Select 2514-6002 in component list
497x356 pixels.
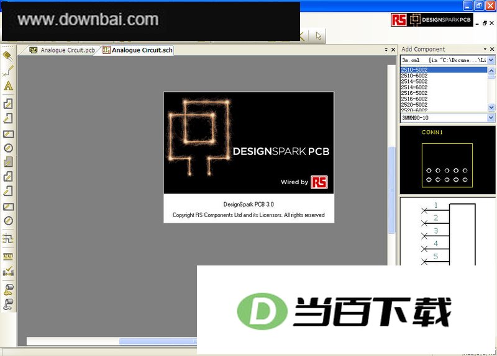(x=444, y=87)
